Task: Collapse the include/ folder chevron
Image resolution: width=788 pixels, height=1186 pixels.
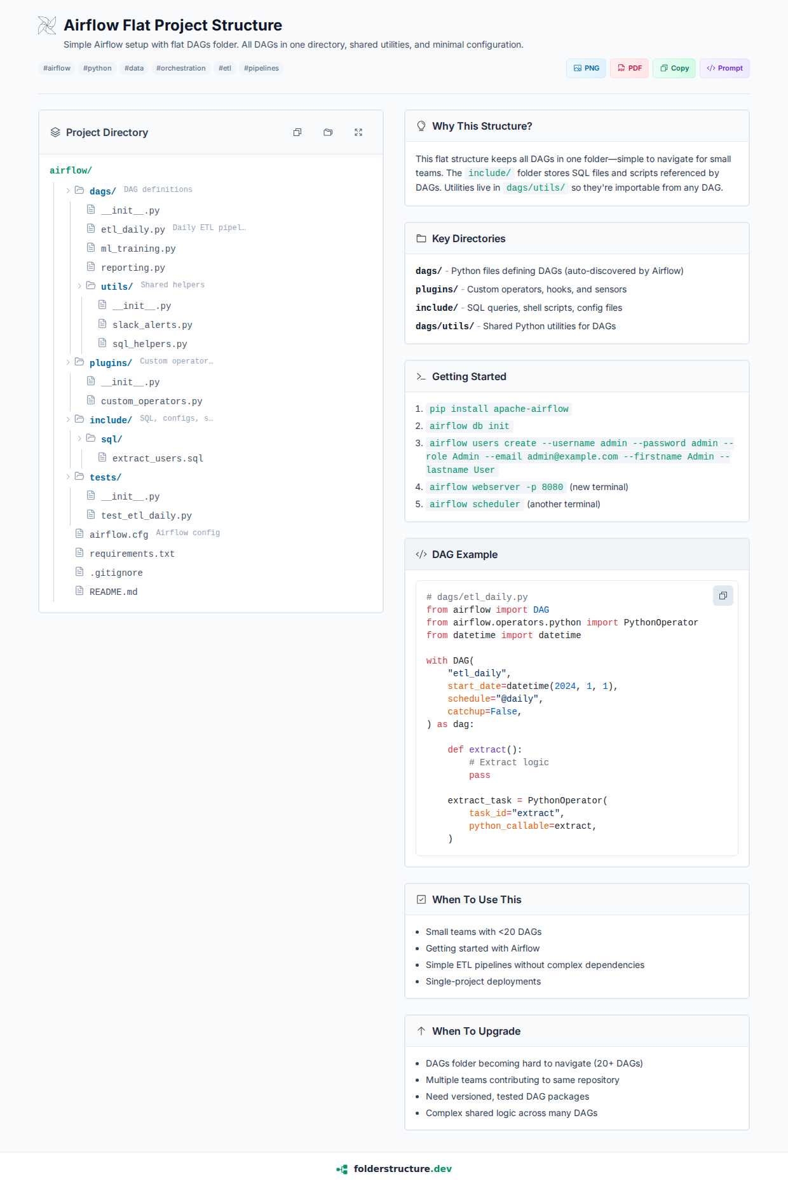Action: tap(68, 419)
